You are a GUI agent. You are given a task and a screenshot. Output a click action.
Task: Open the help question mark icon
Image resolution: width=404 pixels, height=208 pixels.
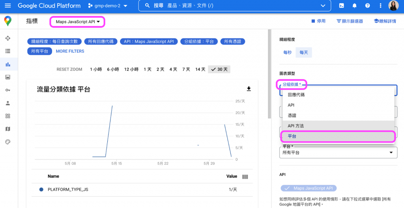point(368,6)
